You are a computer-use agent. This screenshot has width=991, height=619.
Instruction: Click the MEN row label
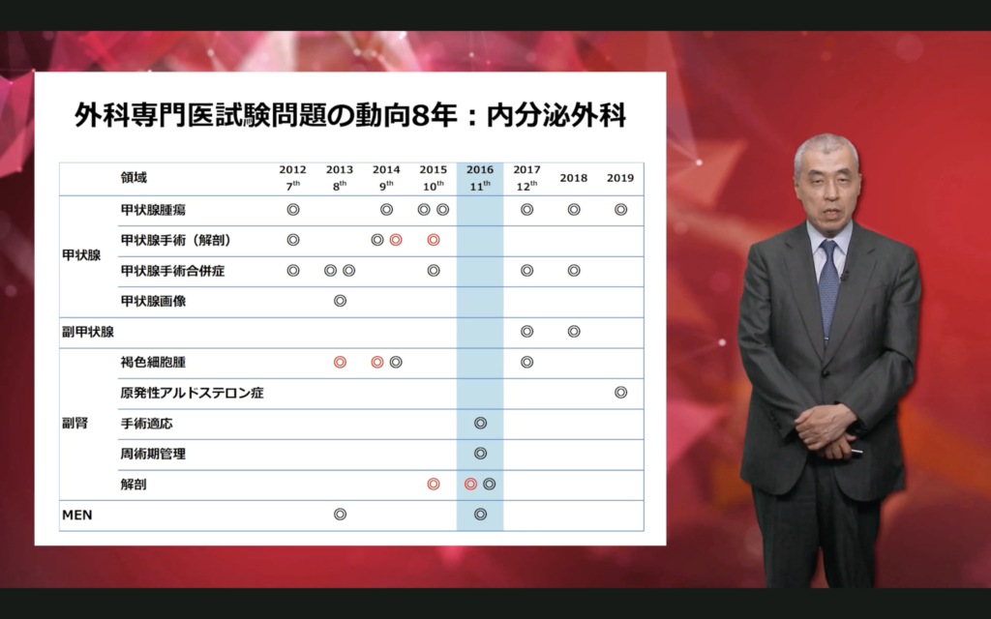coord(77,515)
